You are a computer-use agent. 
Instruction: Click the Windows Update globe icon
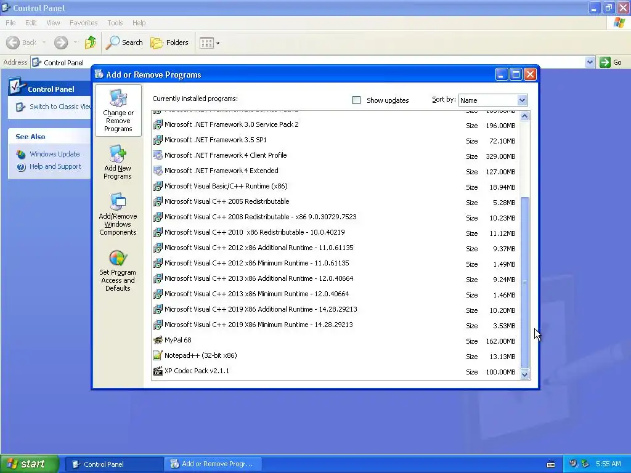(x=21, y=154)
